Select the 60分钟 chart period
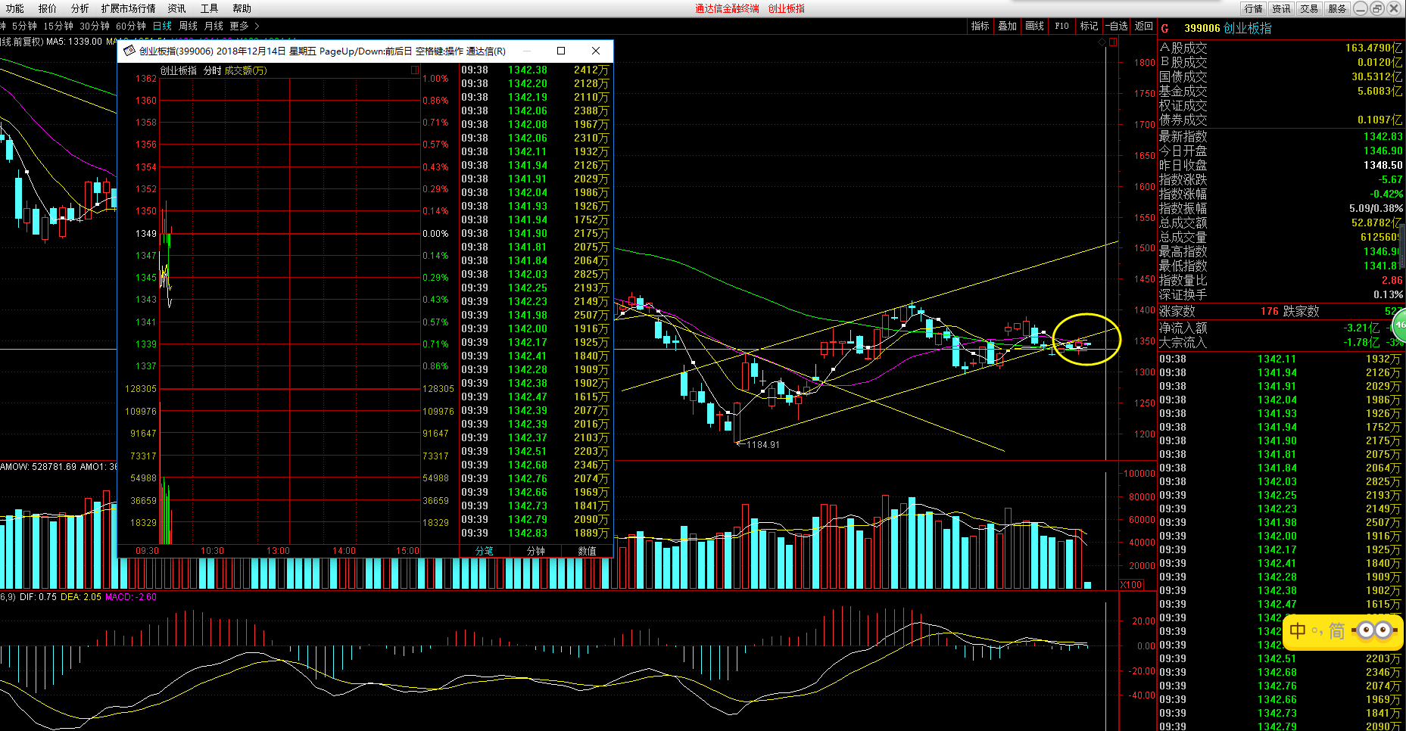1406x731 pixels. [x=131, y=26]
